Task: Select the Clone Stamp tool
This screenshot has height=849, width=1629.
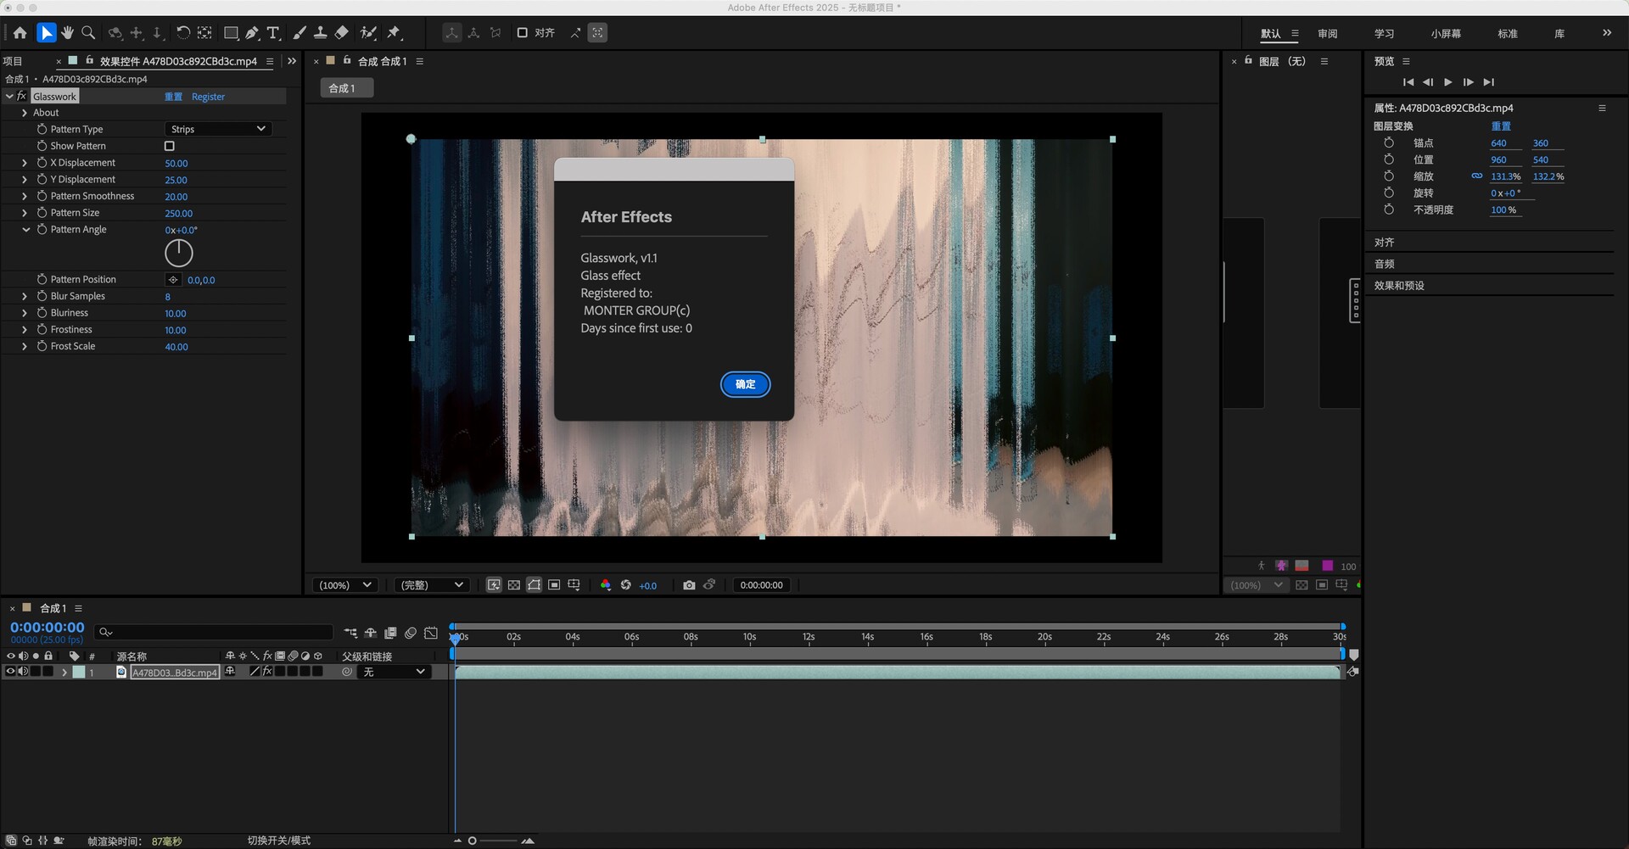Action: click(x=320, y=33)
